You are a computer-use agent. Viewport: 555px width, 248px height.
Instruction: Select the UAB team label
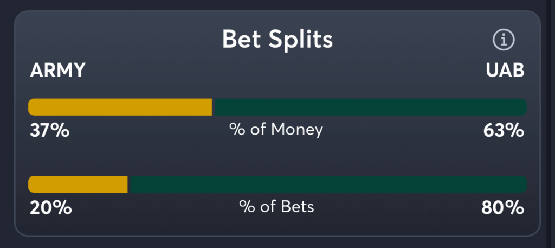tap(505, 71)
